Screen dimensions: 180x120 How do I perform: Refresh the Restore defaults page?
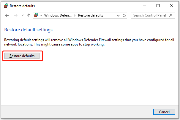[124, 15]
